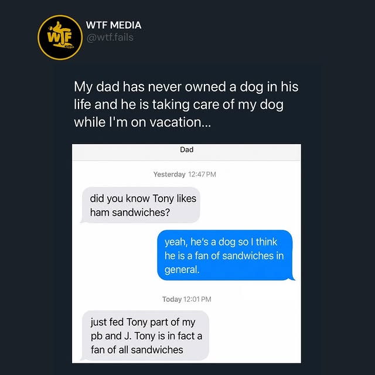Click the @wtf.fails handle
Screen dimensions: 375x375
(110, 37)
